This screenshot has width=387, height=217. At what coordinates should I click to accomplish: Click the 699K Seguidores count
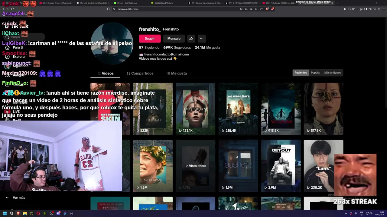[177, 48]
